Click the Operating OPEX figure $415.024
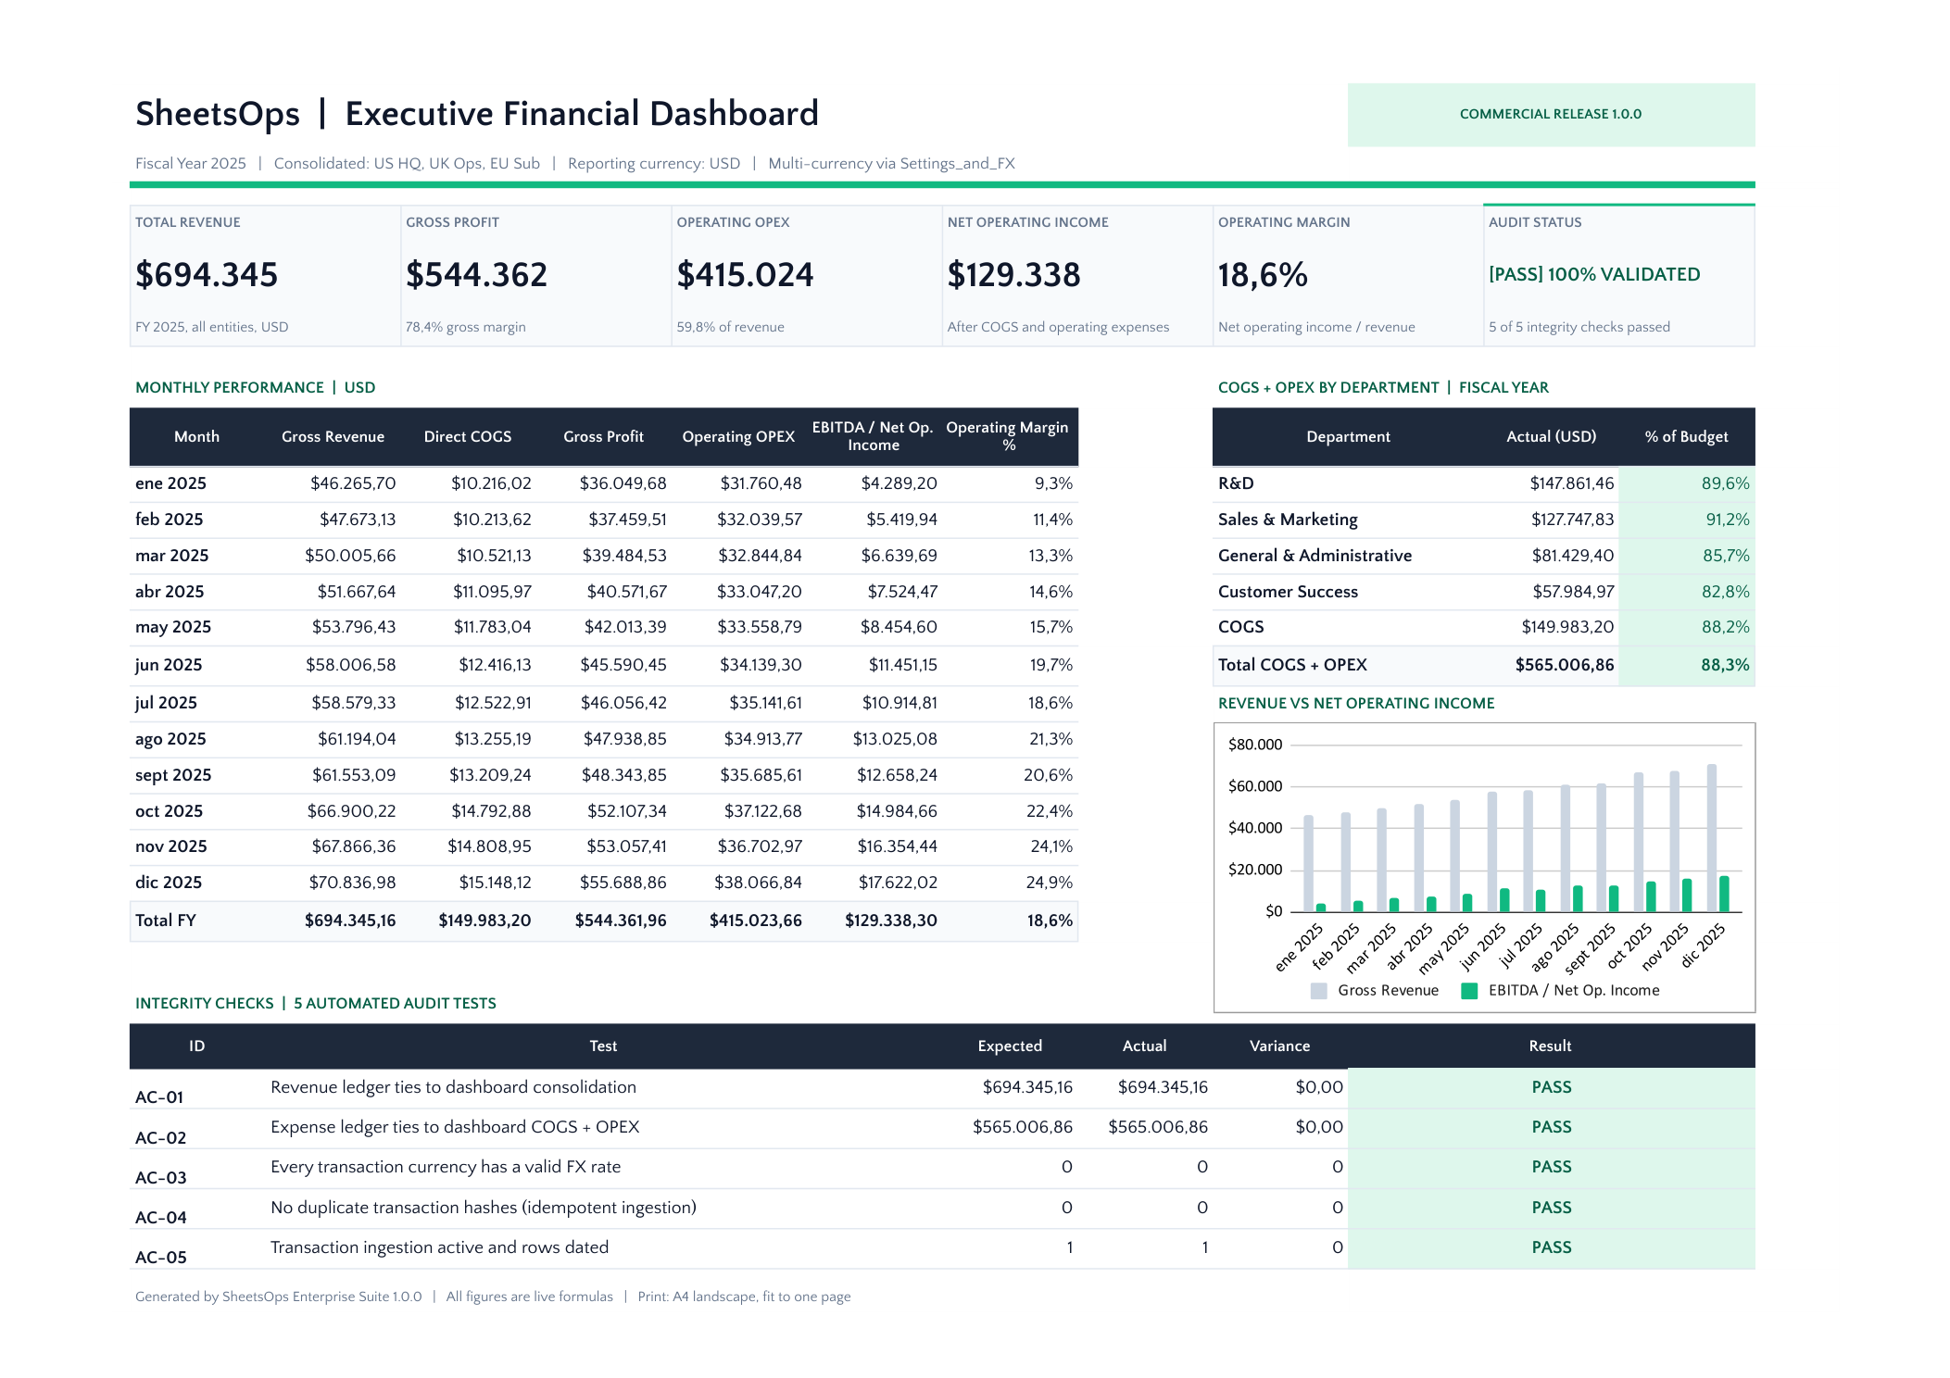 [x=745, y=275]
